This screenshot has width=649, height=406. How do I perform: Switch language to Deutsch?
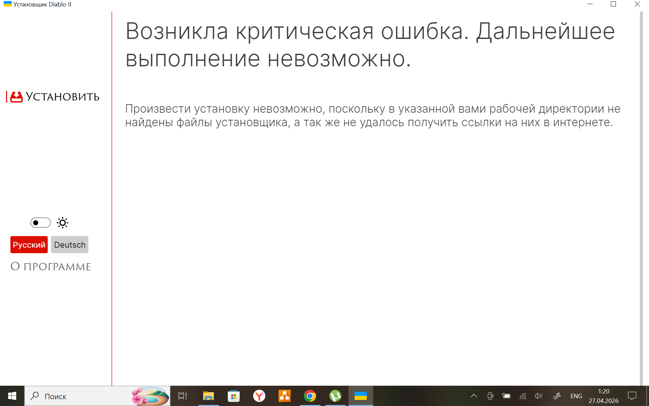[70, 245]
